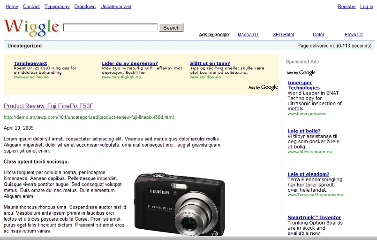
Task: Click the Log in link
Action: 367,7
